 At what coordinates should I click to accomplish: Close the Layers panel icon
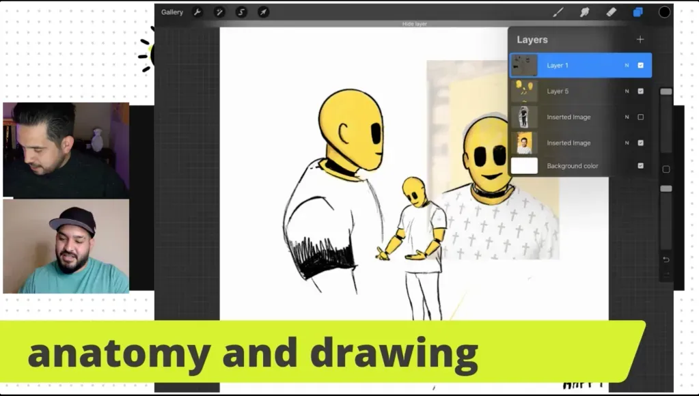click(x=638, y=12)
